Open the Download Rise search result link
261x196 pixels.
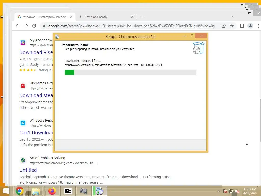36,52
